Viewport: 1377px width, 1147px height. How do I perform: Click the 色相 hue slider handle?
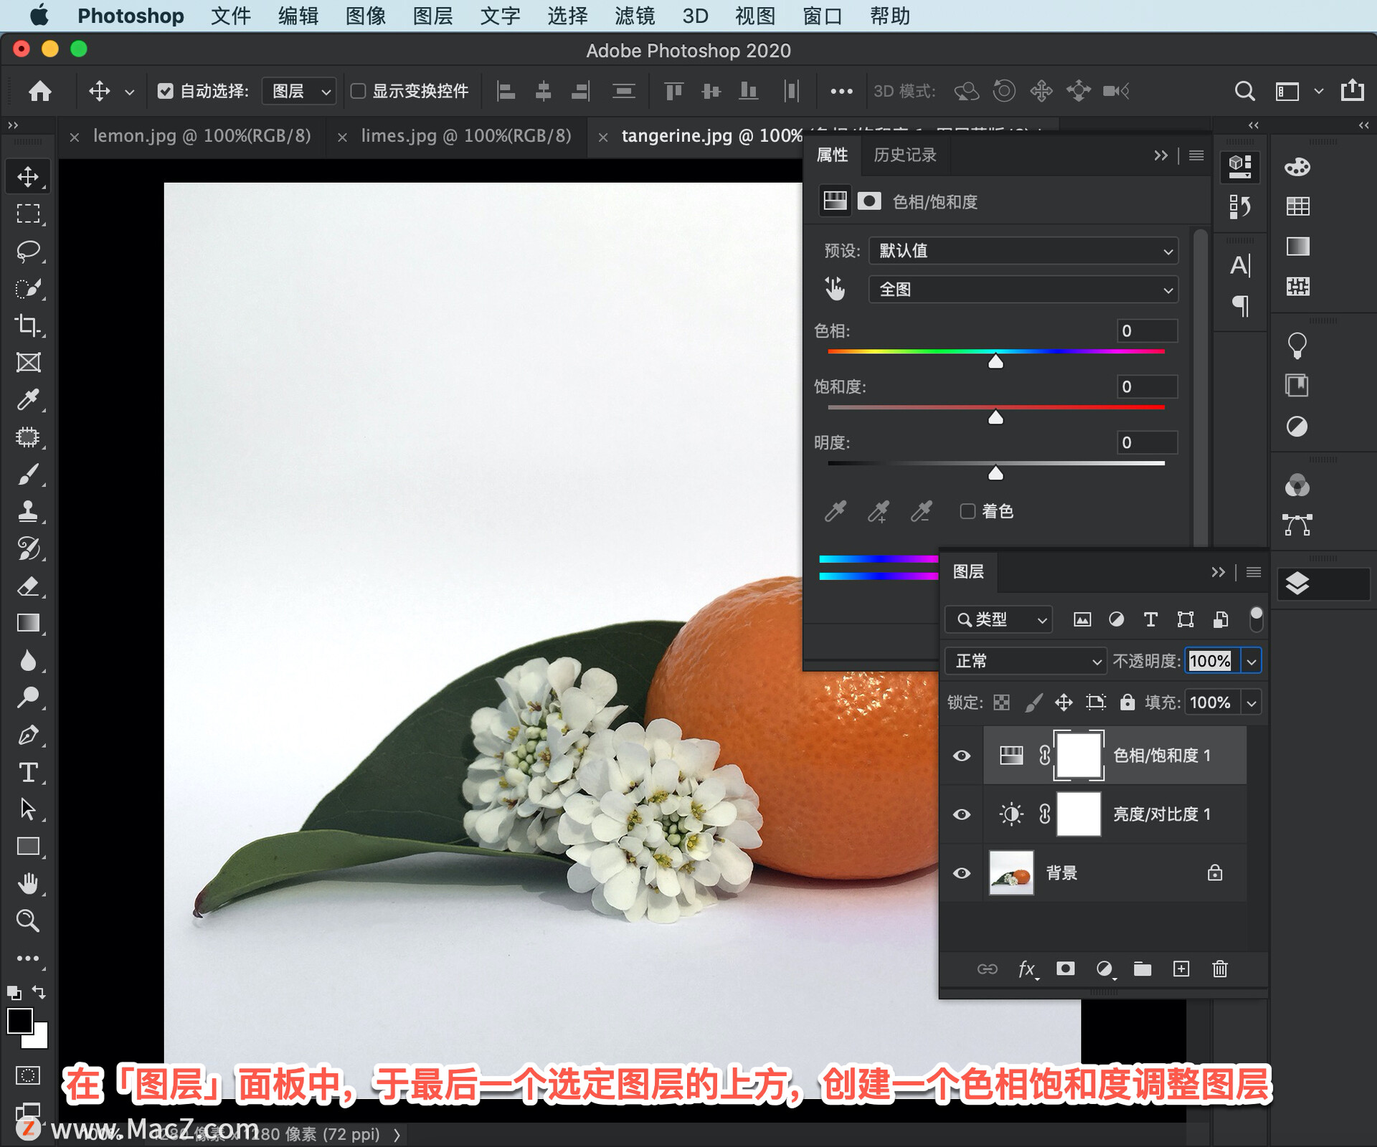tap(995, 362)
